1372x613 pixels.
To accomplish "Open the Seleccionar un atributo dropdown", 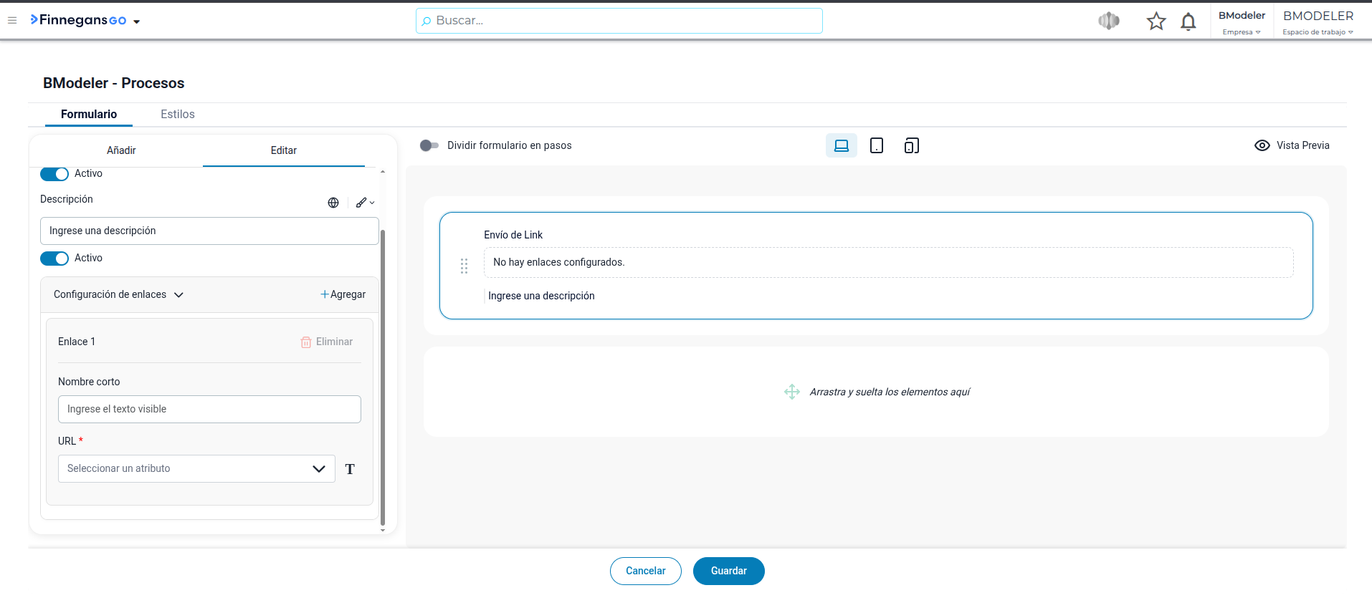I will (196, 468).
